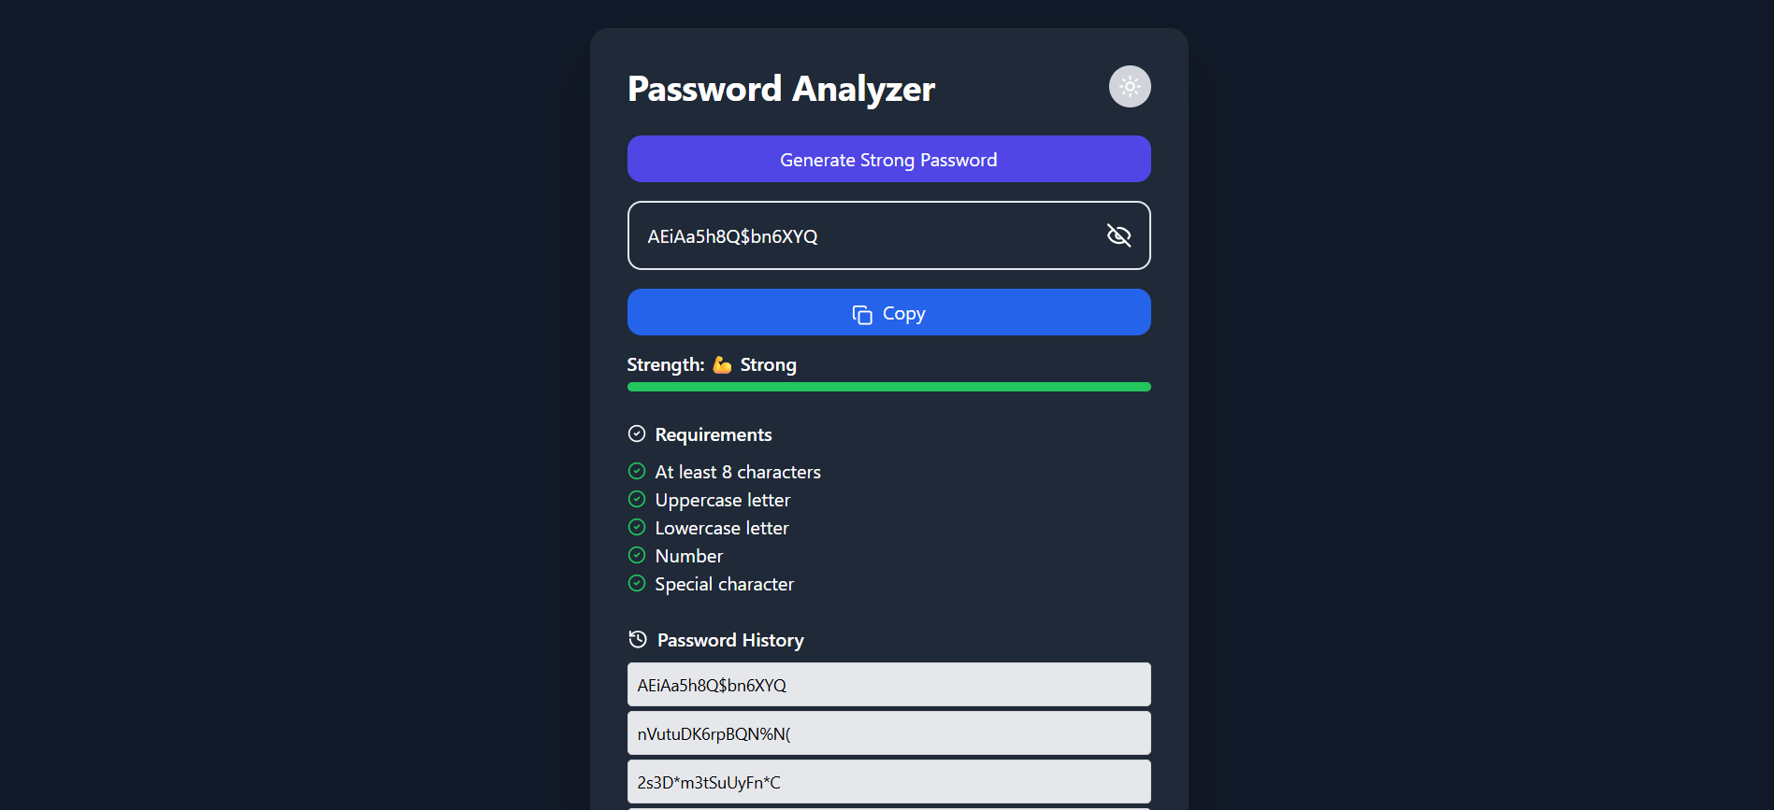Click the Requirements section heading
This screenshot has height=810, width=1774.
click(x=713, y=433)
